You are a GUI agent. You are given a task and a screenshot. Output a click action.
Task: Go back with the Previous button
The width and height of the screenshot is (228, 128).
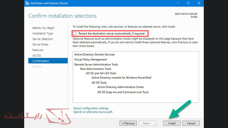[128, 123]
